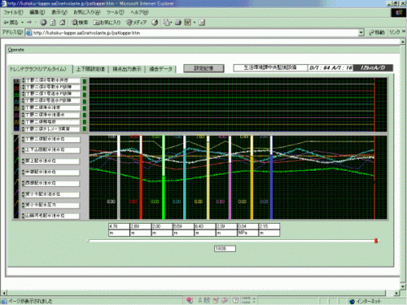Print the page with the printer icon
Image resolution: width=407 pixels, height=305 pixels.
[x=178, y=23]
